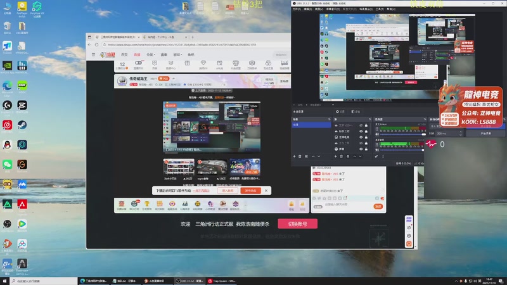Image resolution: width=507 pixels, height=285 pixels.
Task: Click the add source plus icon in OBS
Action: [x=336, y=156]
